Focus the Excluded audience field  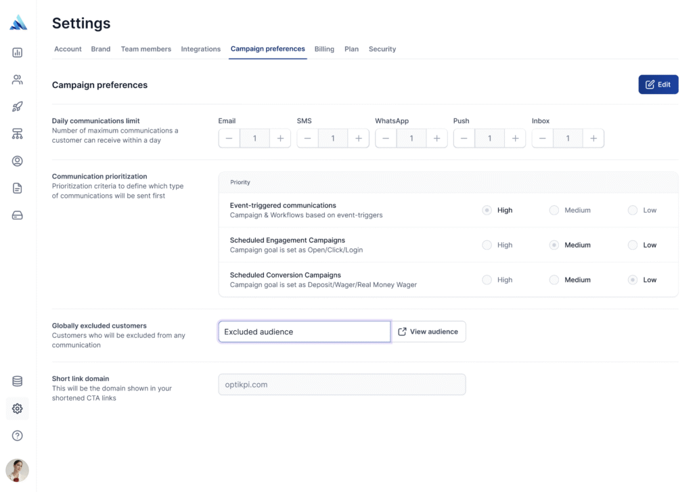305,332
